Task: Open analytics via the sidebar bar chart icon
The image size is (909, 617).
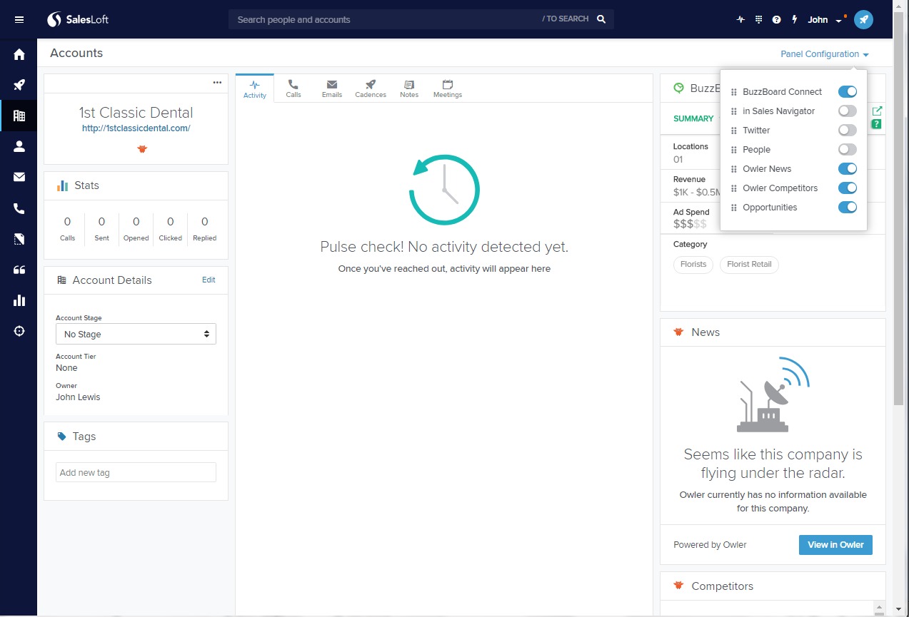Action: tap(19, 300)
